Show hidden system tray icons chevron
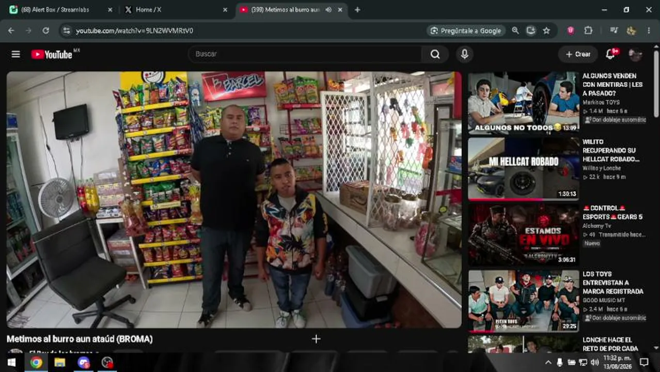The height and width of the screenshot is (372, 660). 548,362
